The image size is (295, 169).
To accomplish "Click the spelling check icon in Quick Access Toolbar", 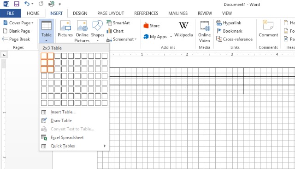I will (x=51, y=4).
